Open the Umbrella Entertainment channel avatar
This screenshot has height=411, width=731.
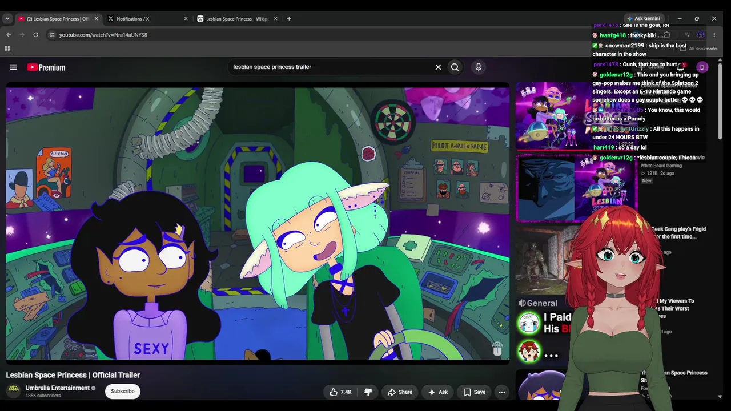click(x=14, y=391)
